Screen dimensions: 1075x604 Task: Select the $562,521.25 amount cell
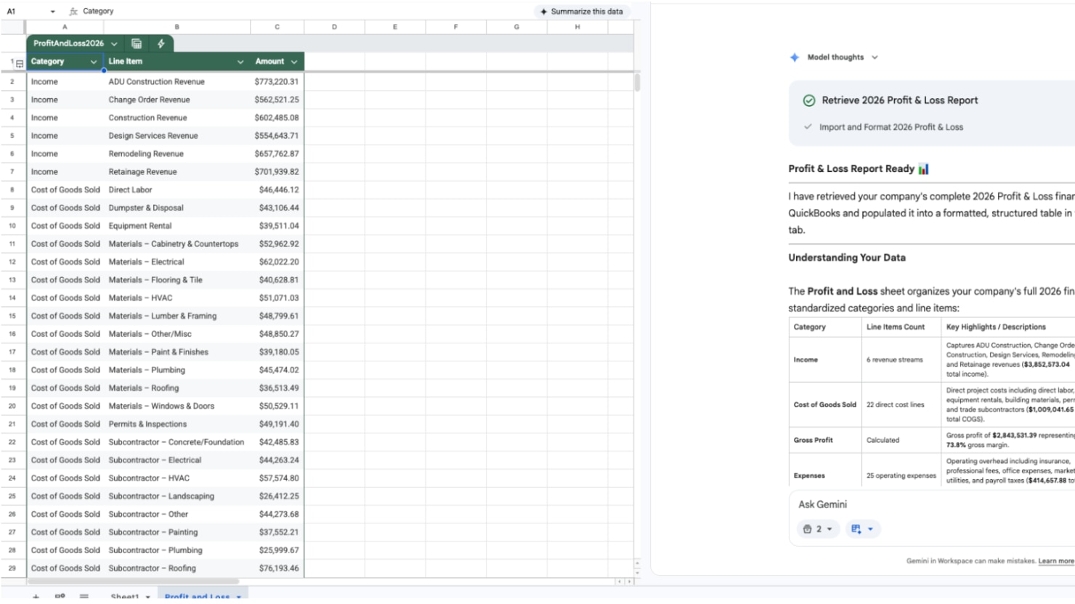(277, 100)
